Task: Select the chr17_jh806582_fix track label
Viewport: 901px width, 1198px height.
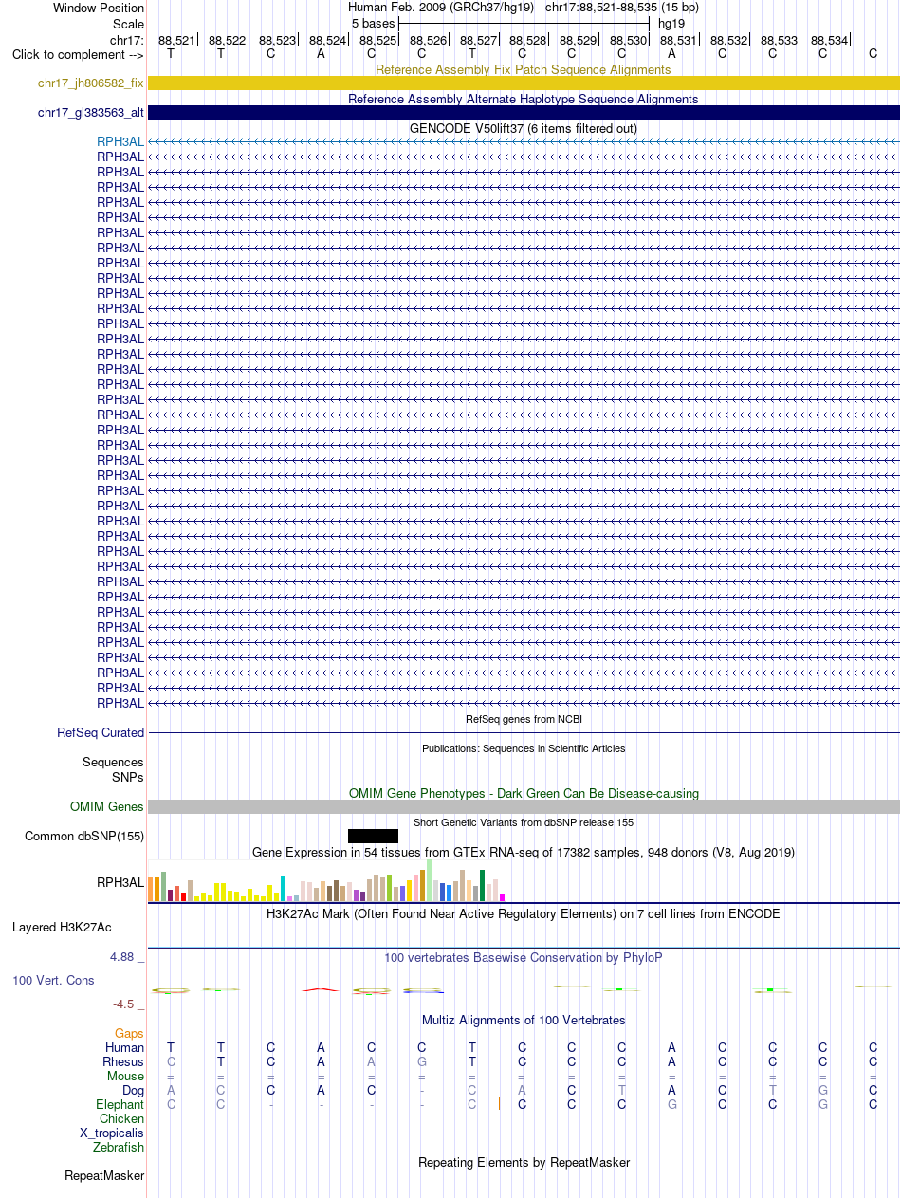Action: (91, 83)
